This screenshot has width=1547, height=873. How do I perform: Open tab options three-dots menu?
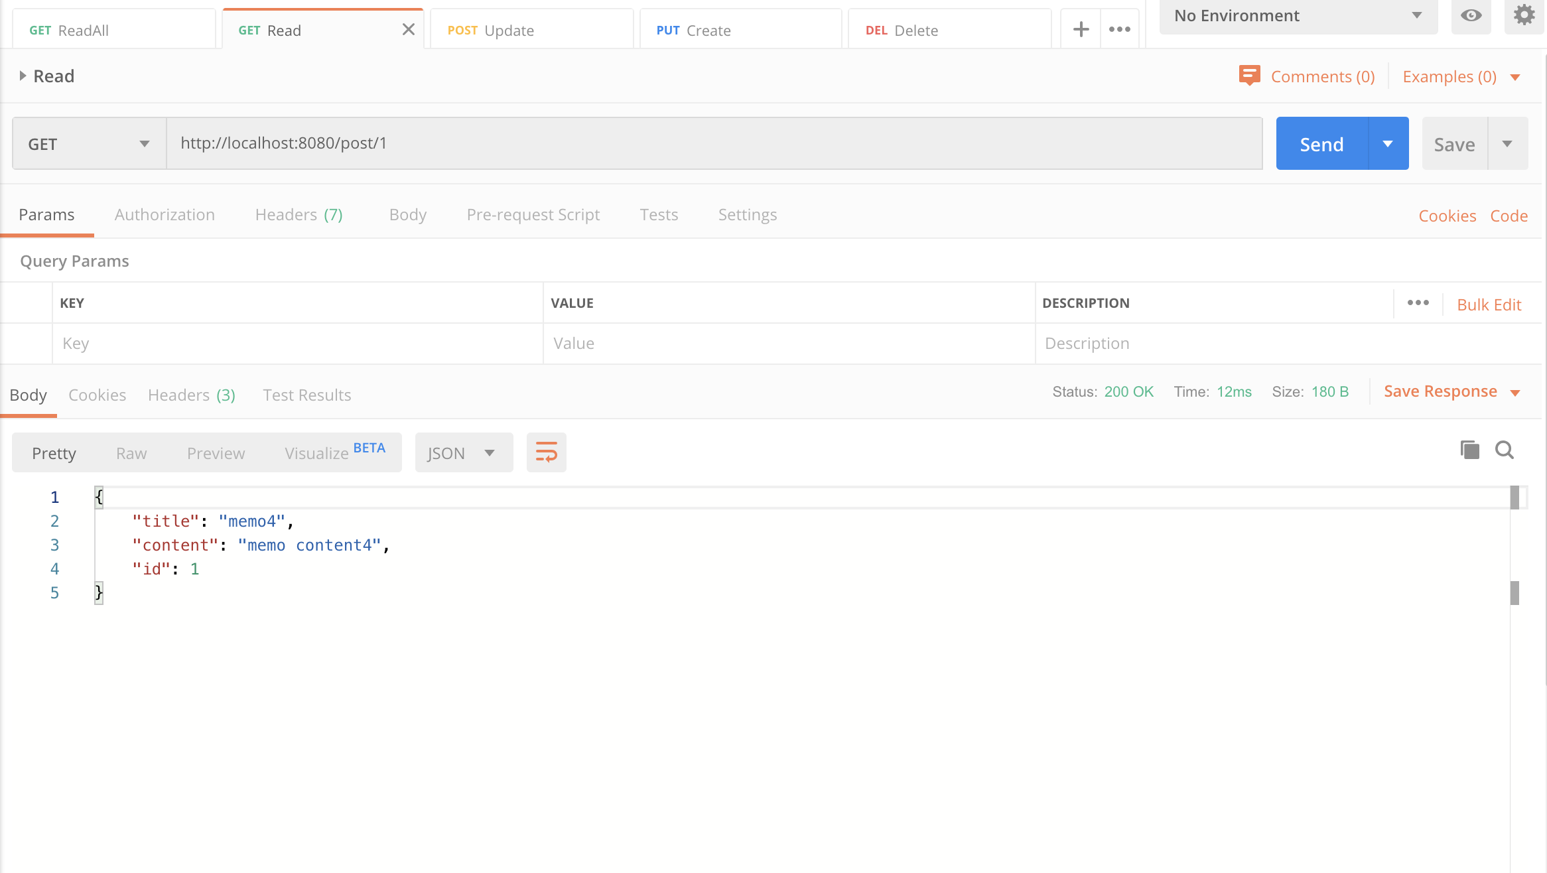pyautogui.click(x=1120, y=30)
